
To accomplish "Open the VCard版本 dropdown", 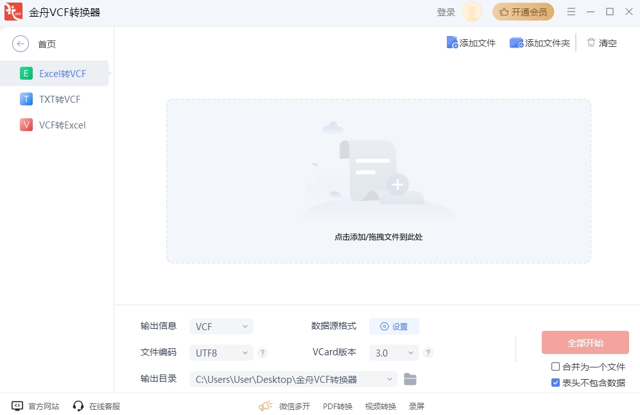I will tap(394, 353).
